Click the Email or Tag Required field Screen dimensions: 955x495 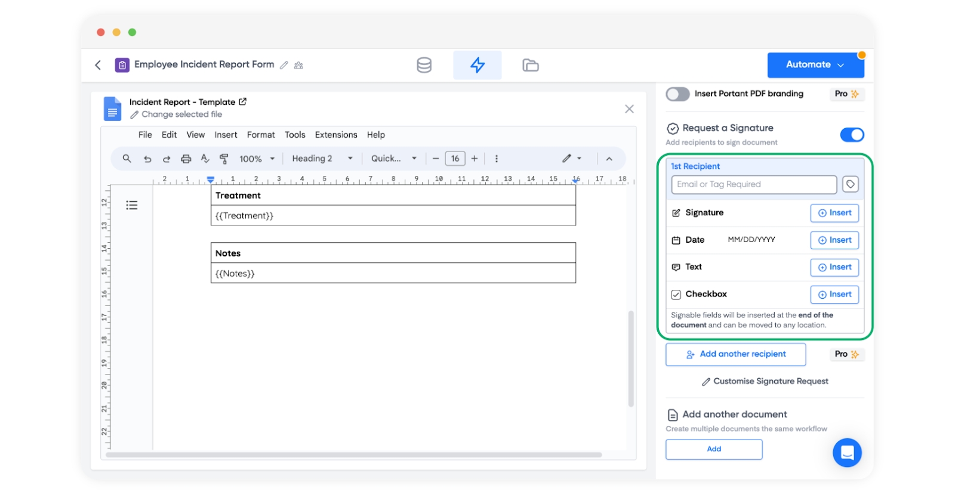pyautogui.click(x=753, y=184)
